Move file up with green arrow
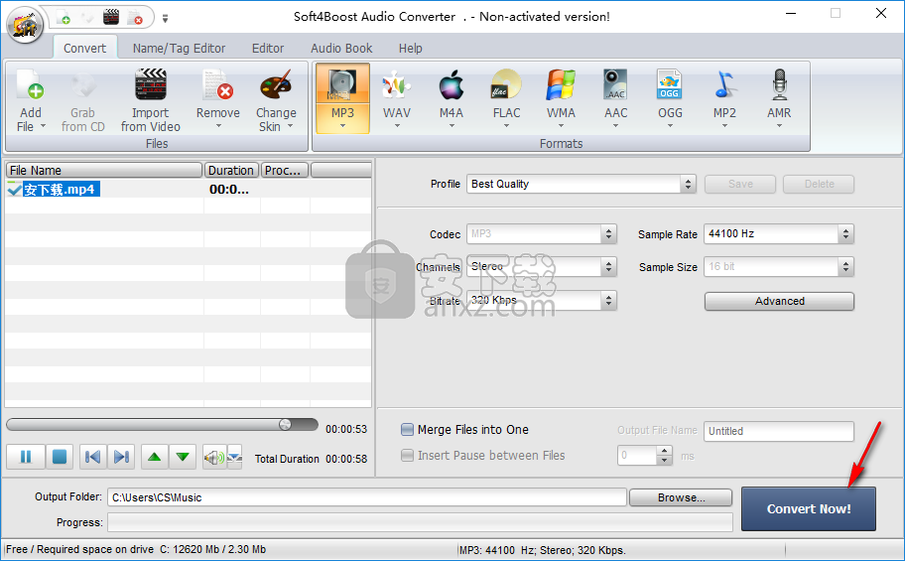Screen dimensions: 905x561 click(x=154, y=457)
